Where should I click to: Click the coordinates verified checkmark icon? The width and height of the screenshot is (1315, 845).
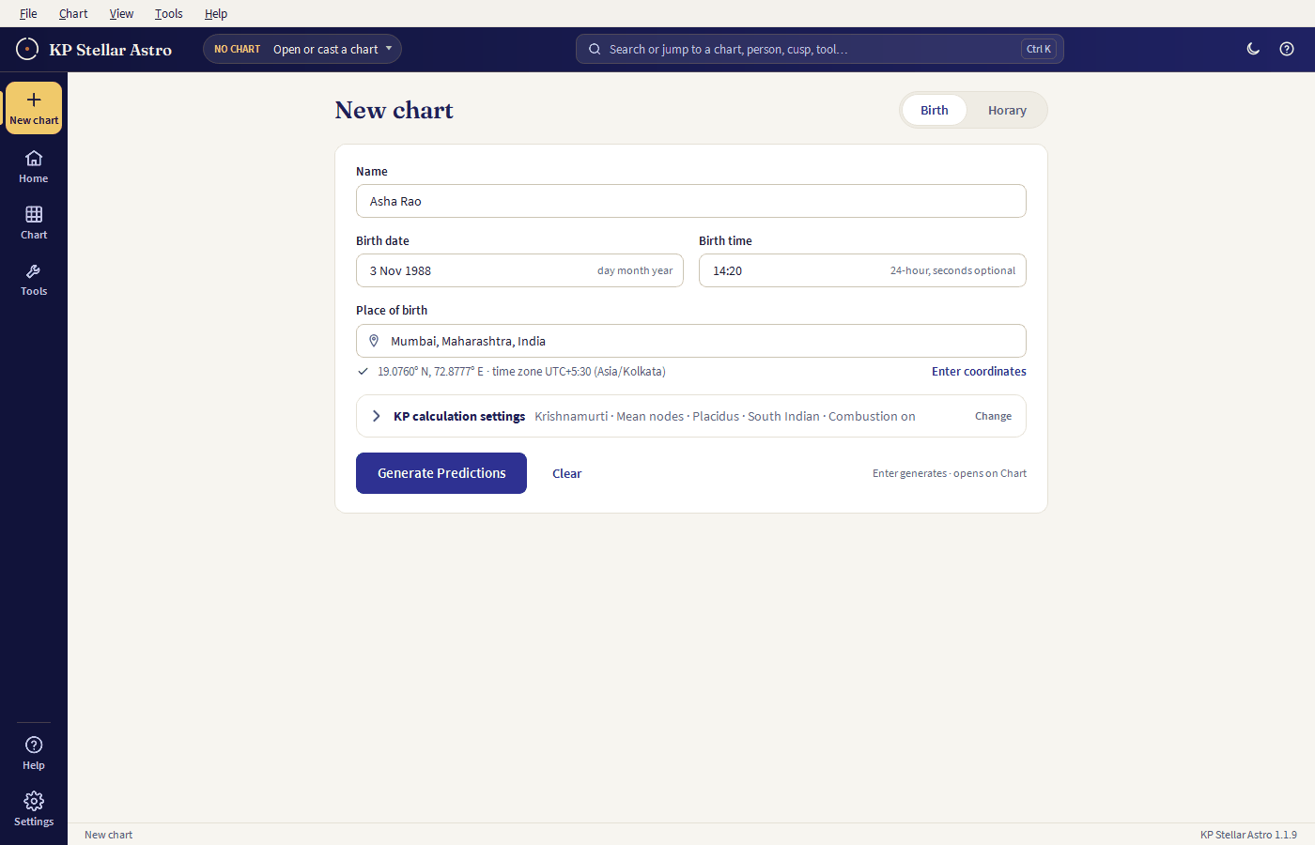(363, 372)
